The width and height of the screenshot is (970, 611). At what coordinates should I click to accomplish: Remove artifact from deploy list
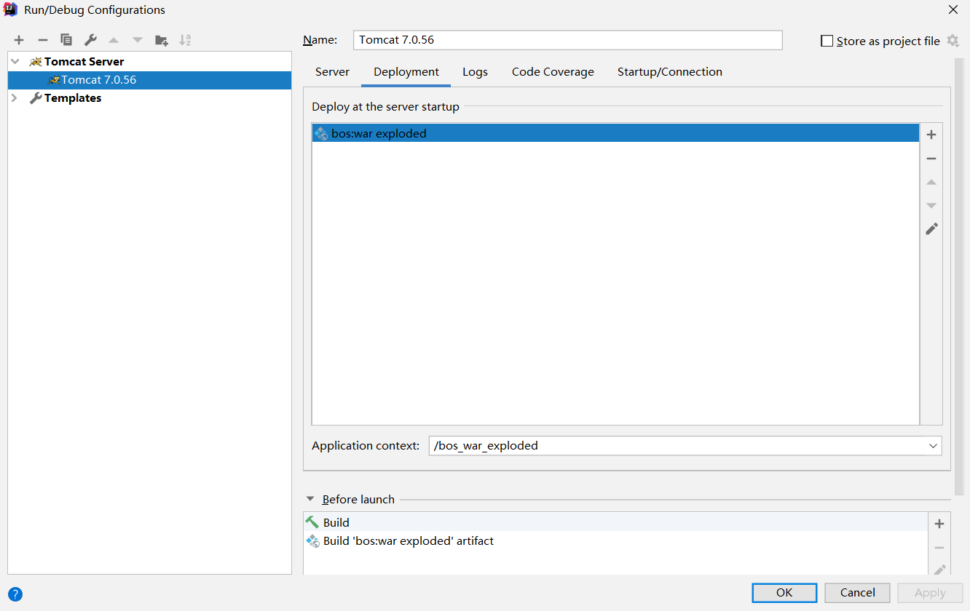[x=931, y=159]
